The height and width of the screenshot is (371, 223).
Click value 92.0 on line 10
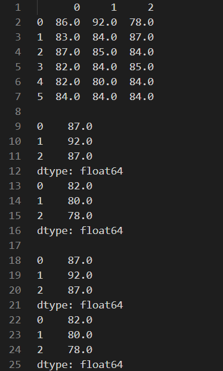80,142
